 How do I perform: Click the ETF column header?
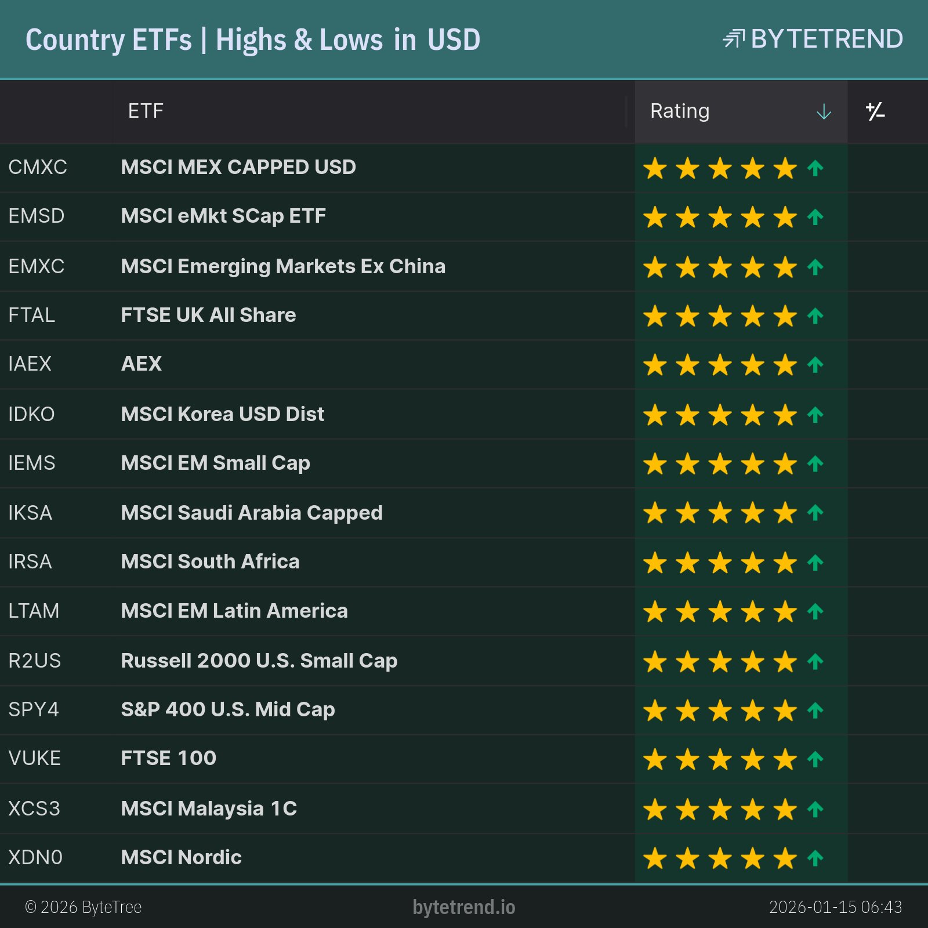[146, 111]
